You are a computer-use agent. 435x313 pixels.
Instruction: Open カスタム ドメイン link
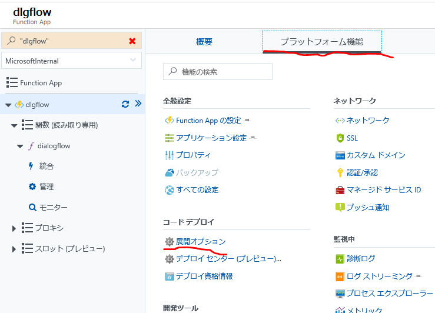point(376,155)
